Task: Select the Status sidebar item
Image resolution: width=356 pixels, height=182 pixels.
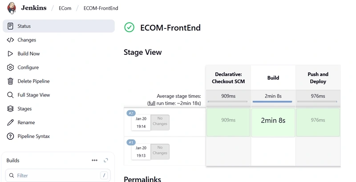Action: pyautogui.click(x=59, y=26)
